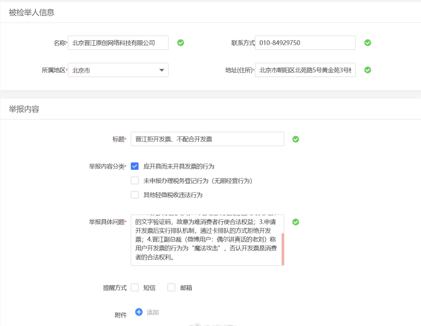Click the red scrollbar in 举报具体问题 textarea
421x326 pixels.
coord(283,249)
